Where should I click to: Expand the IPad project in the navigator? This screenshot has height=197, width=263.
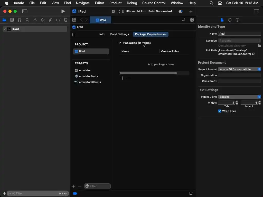click(5, 29)
